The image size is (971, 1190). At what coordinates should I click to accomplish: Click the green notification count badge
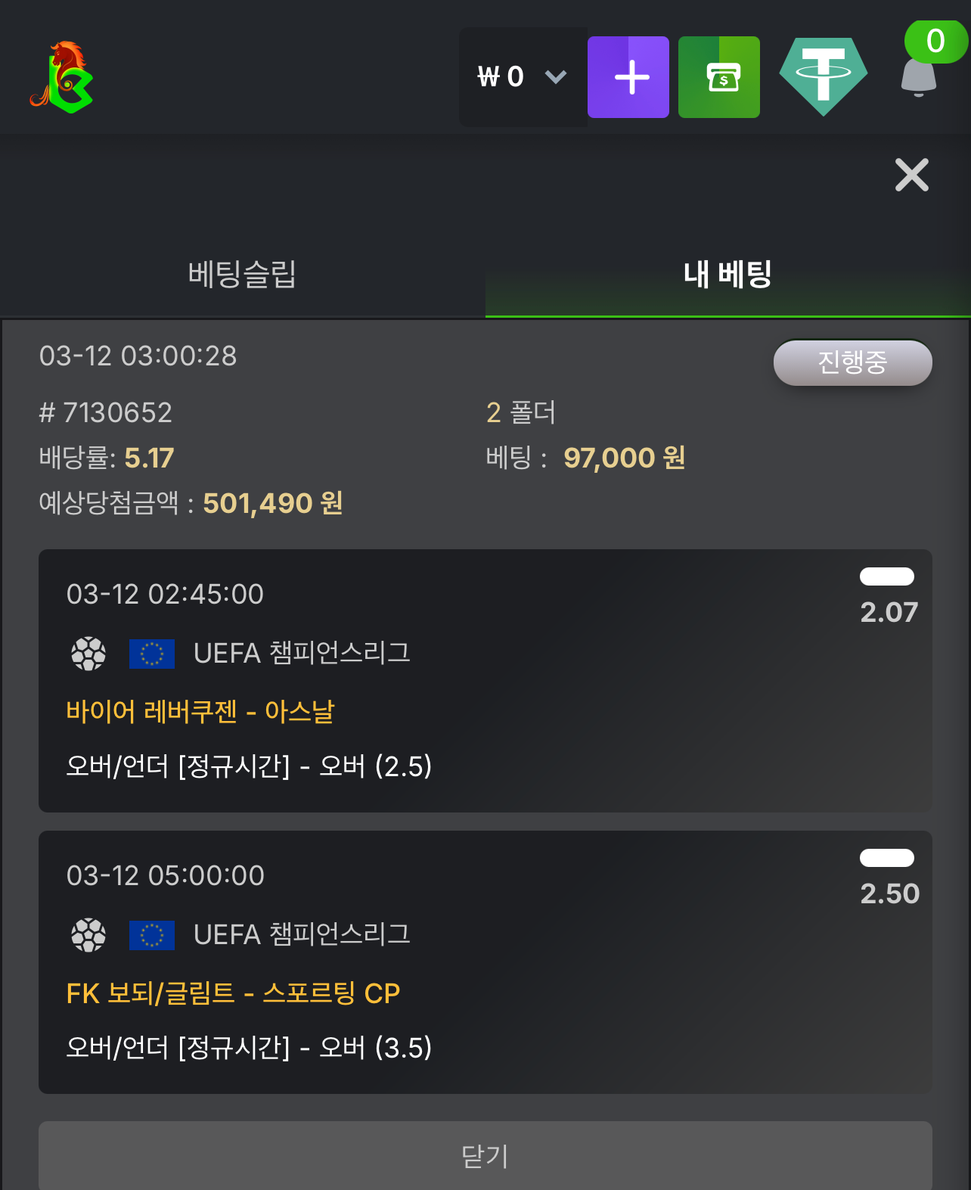tap(935, 41)
